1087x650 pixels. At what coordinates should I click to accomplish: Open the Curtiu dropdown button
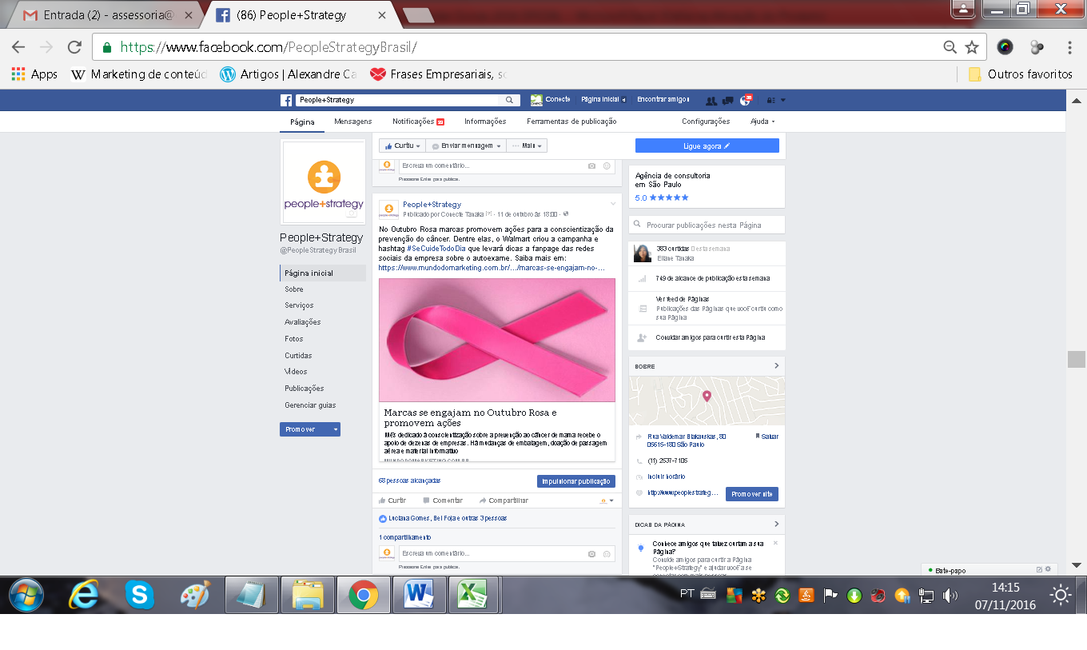point(401,146)
